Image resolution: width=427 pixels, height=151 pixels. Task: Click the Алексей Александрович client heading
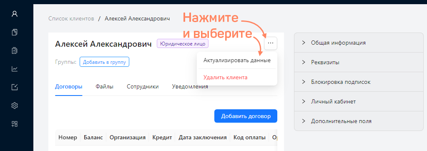click(x=103, y=44)
